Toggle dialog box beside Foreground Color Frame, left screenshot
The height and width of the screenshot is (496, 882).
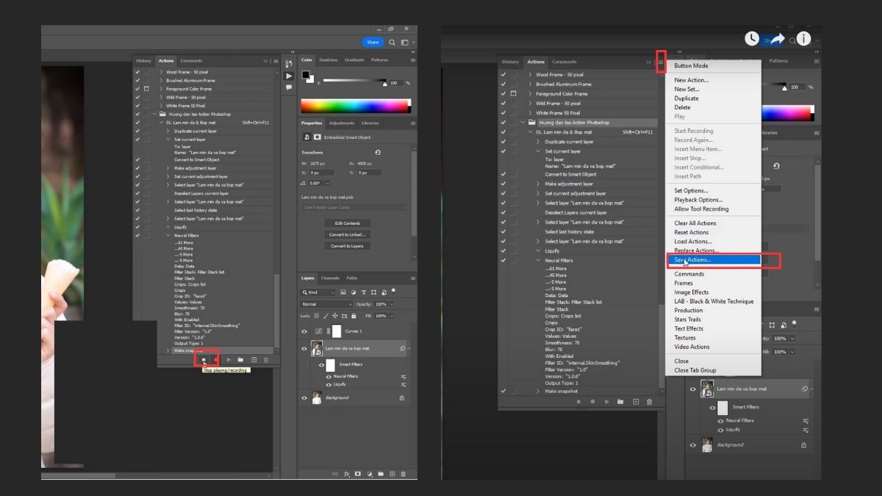click(146, 89)
